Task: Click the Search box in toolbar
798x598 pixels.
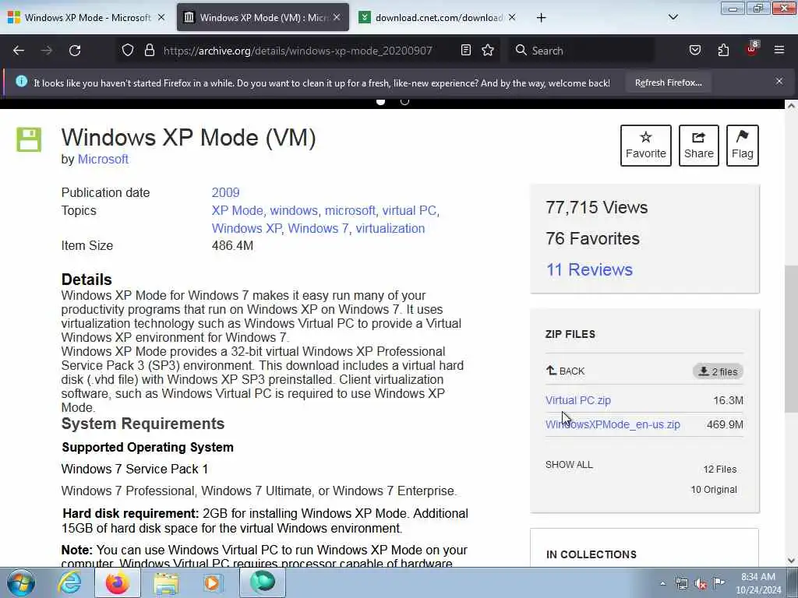Action: tap(581, 51)
